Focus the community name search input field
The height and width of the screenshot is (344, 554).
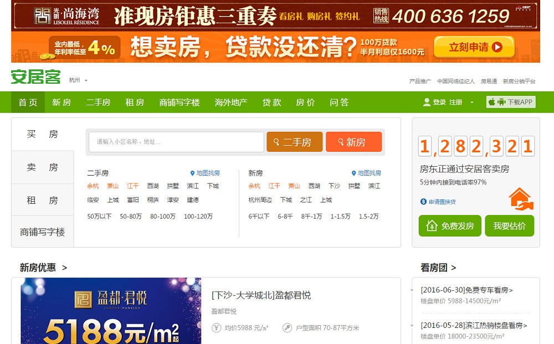pyautogui.click(x=176, y=142)
